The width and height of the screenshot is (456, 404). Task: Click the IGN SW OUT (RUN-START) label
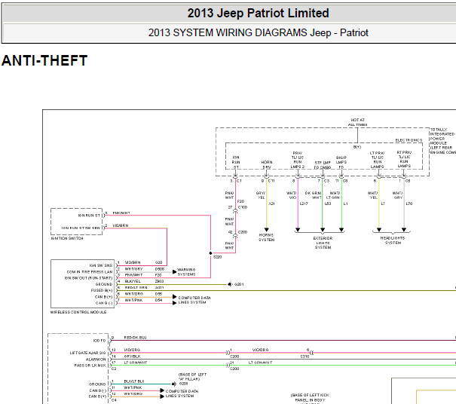pos(88,278)
